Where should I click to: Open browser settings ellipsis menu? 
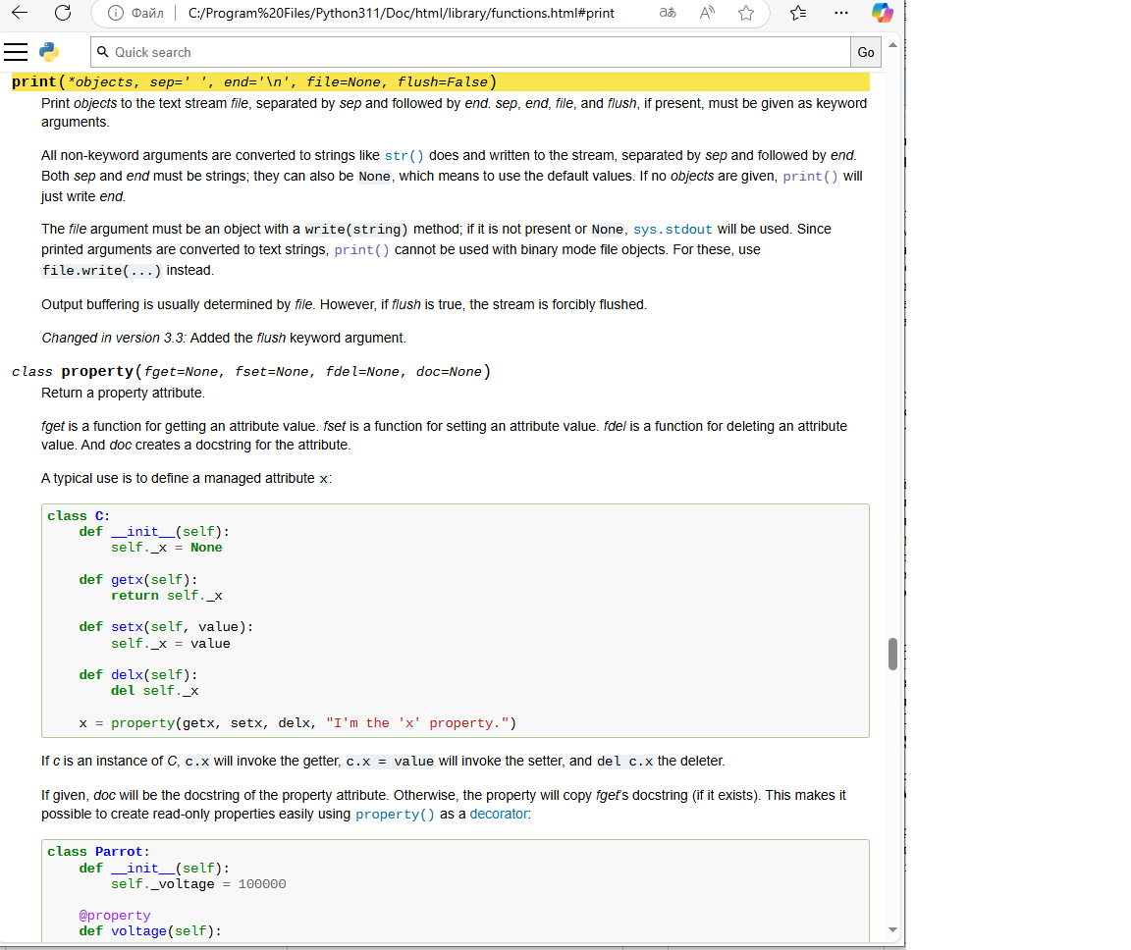pyautogui.click(x=840, y=14)
